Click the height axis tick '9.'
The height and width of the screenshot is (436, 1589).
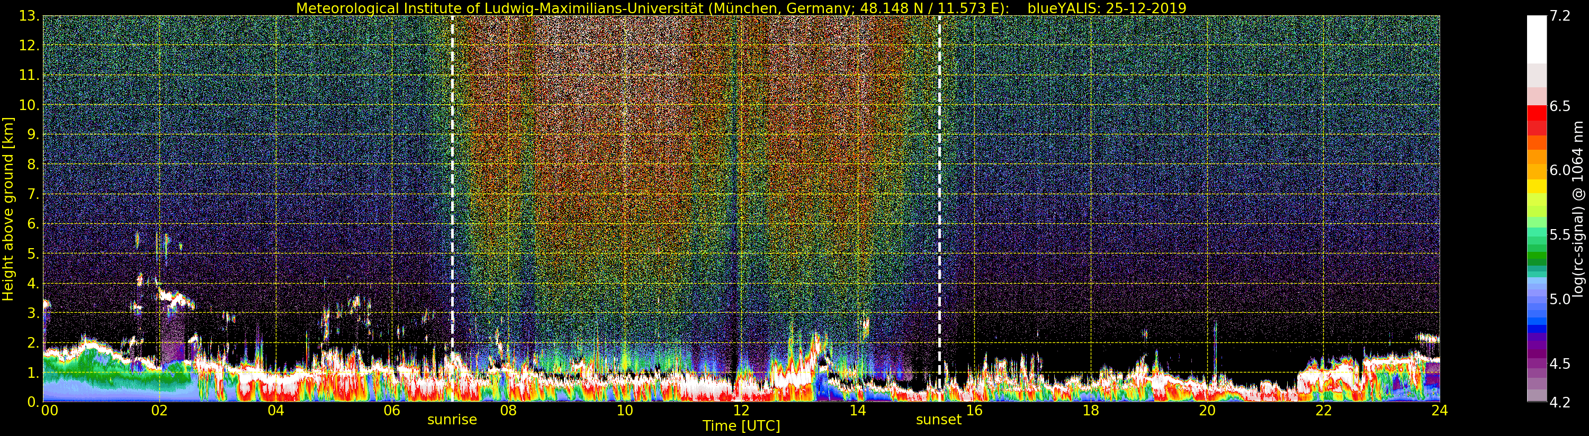click(x=33, y=134)
